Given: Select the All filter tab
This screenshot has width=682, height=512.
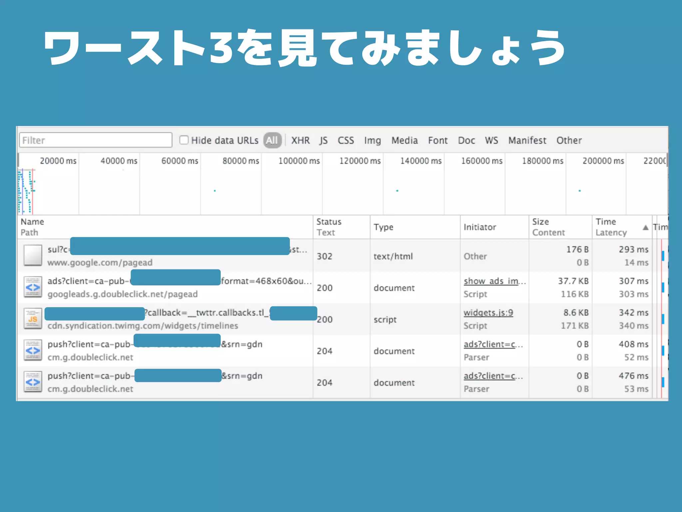Looking at the screenshot, I should [x=272, y=140].
